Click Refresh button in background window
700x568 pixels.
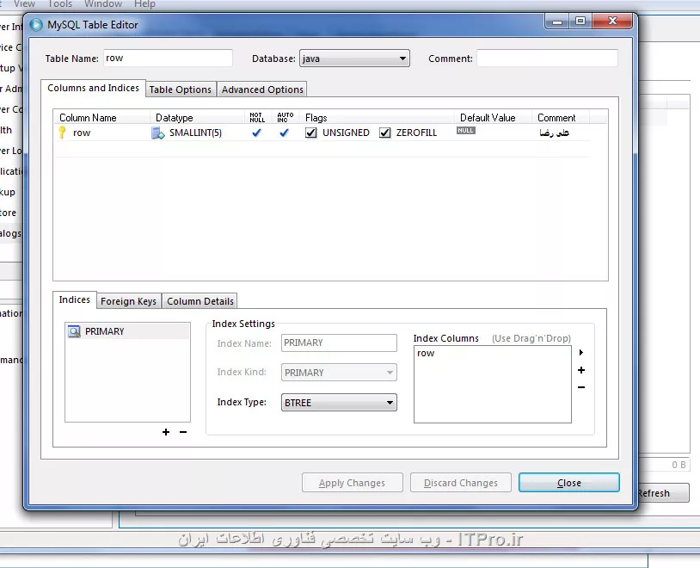click(x=663, y=493)
